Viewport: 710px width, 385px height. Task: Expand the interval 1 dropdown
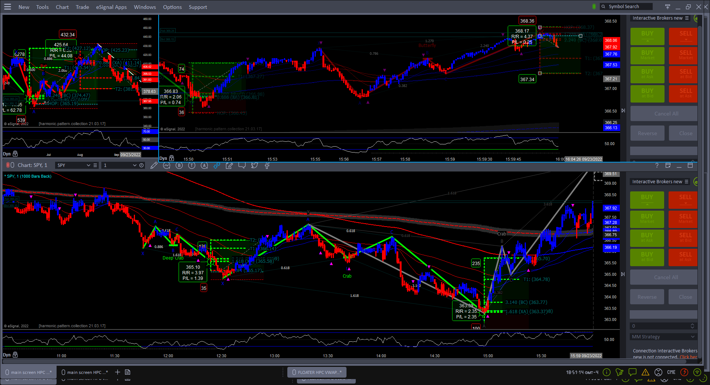(135, 165)
